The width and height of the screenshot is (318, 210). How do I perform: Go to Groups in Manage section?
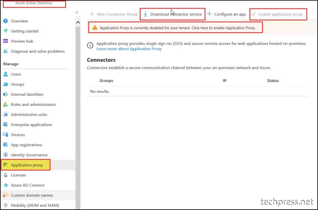click(17, 85)
